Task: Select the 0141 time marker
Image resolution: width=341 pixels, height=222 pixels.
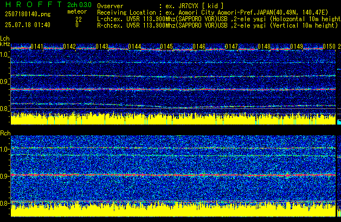Action: click(x=37, y=47)
